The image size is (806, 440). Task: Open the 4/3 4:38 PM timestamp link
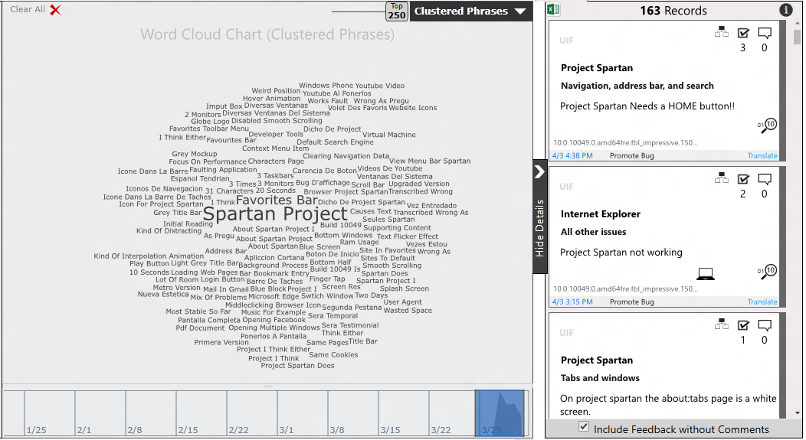[572, 155]
